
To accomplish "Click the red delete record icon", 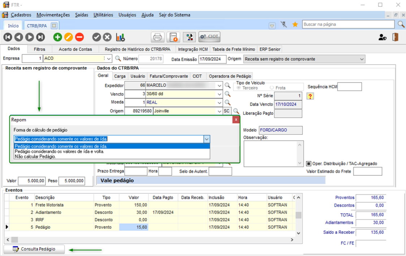I will [79, 37].
